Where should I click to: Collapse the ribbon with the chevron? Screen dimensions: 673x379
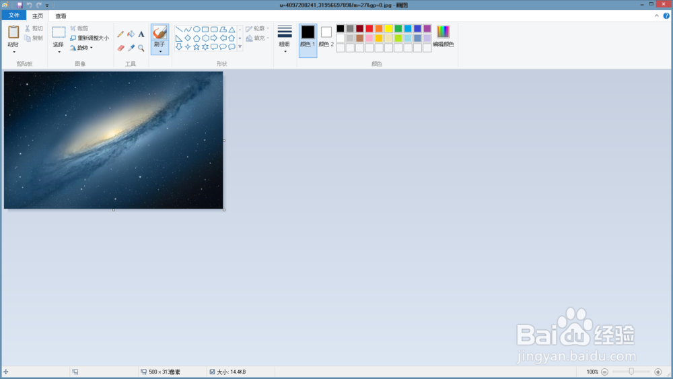[656, 16]
